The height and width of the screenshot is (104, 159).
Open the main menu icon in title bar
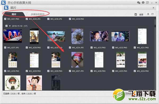point(147,3)
